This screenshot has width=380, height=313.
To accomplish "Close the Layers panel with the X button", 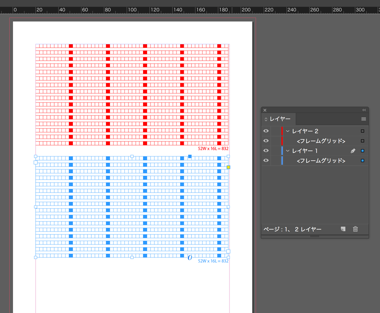I will click(x=265, y=110).
